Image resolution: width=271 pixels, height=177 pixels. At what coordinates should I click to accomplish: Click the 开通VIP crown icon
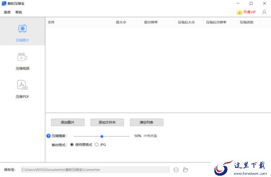(x=239, y=12)
